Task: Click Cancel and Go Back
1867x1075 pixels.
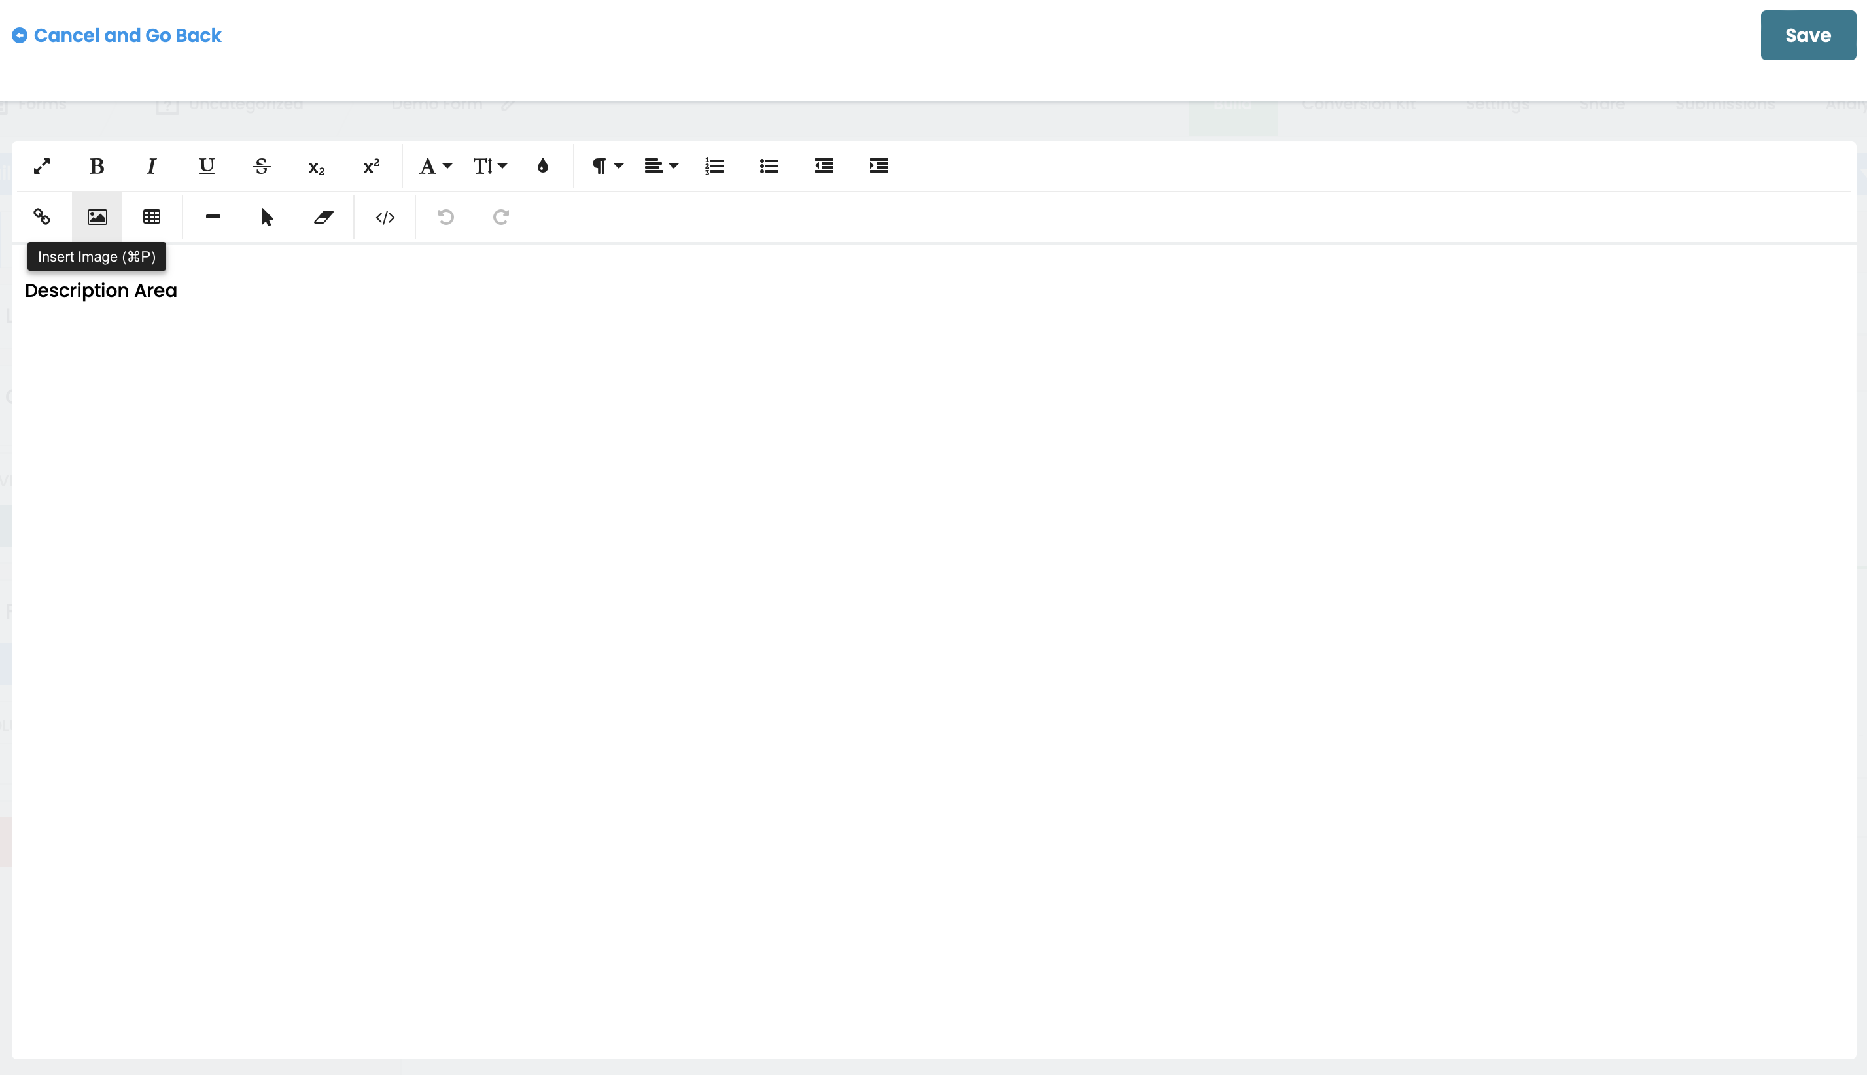Action: (116, 35)
